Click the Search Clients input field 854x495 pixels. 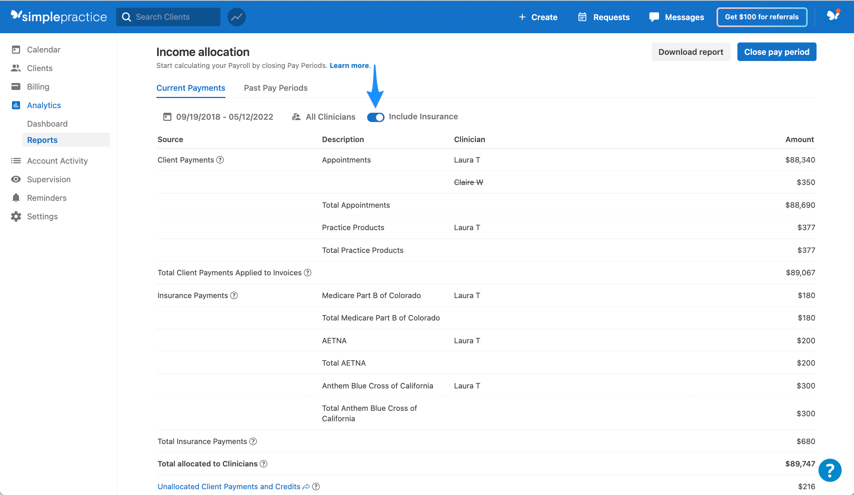tap(168, 17)
